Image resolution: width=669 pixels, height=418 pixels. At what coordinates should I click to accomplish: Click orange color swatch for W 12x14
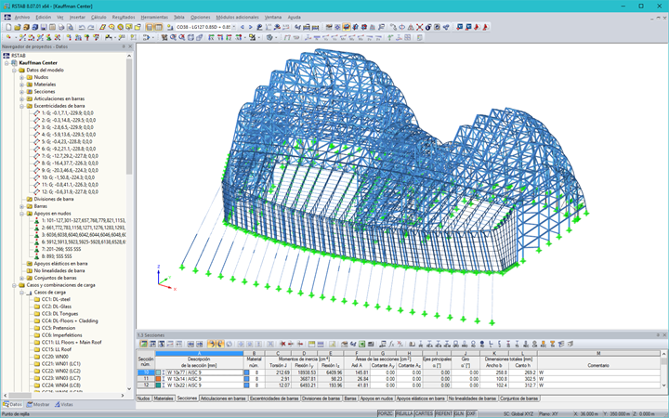pyautogui.click(x=158, y=379)
